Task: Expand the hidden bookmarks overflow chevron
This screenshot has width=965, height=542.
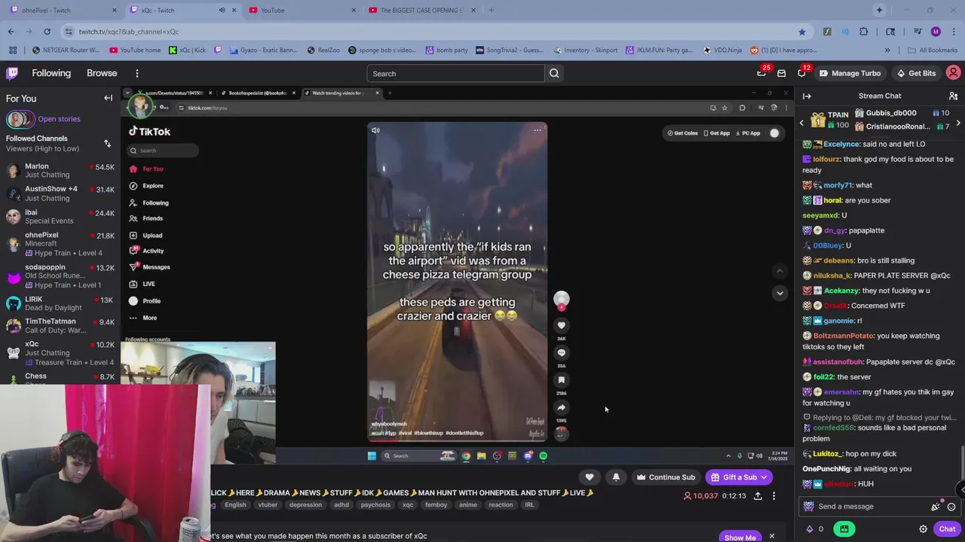Action: tap(887, 50)
